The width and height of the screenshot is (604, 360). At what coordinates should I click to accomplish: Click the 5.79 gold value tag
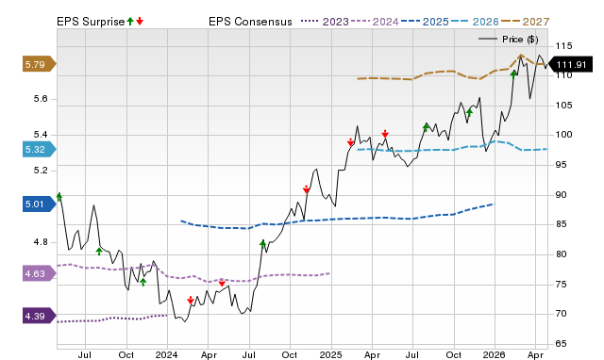[x=40, y=64]
